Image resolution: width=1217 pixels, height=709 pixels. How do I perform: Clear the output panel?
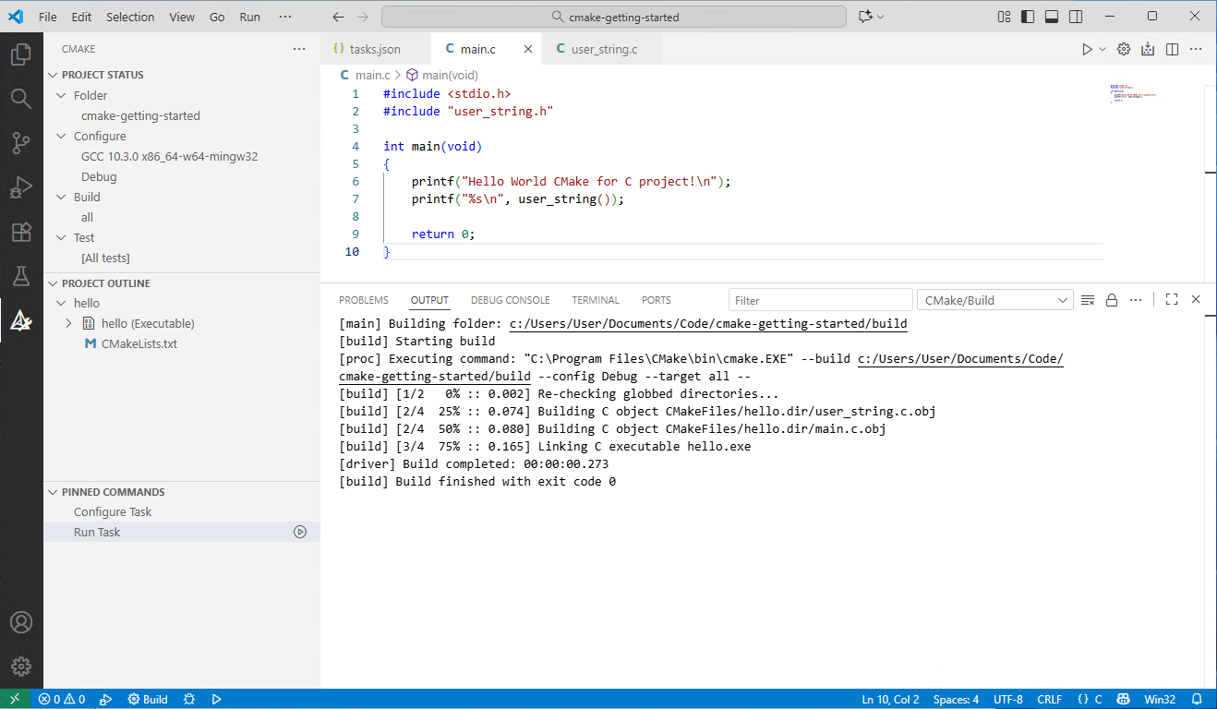point(1088,300)
